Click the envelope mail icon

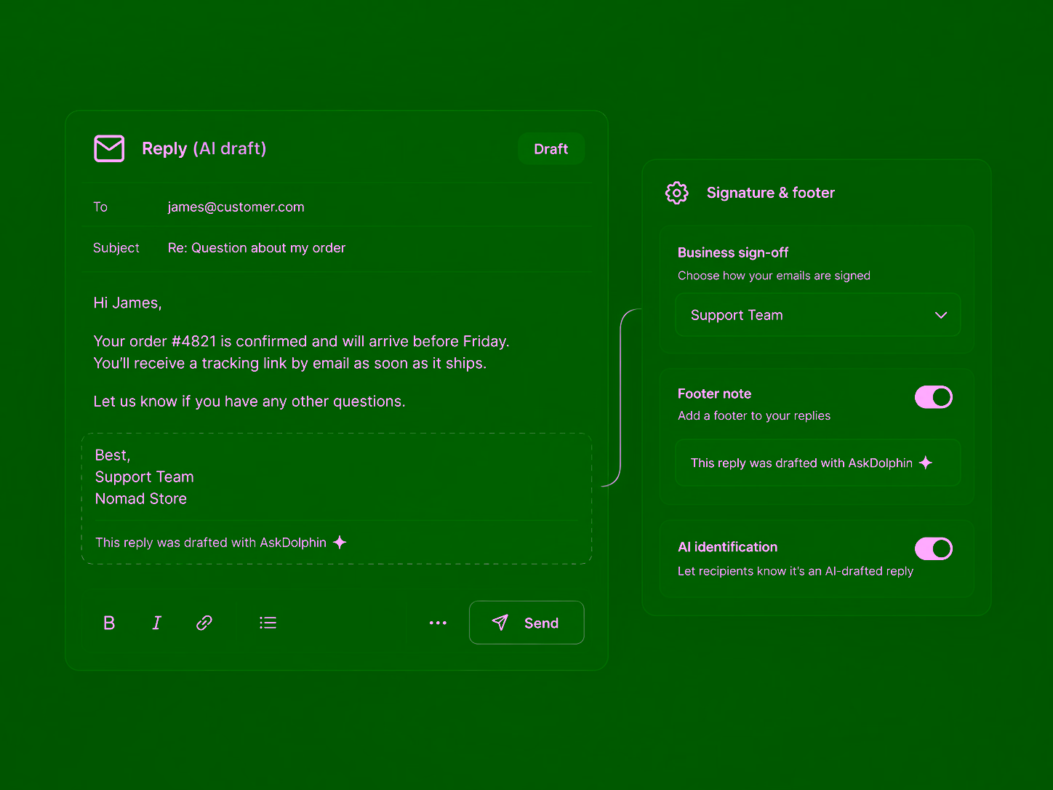109,148
